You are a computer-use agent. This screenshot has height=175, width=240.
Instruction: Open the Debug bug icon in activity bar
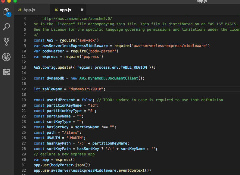pyautogui.click(x=6, y=57)
